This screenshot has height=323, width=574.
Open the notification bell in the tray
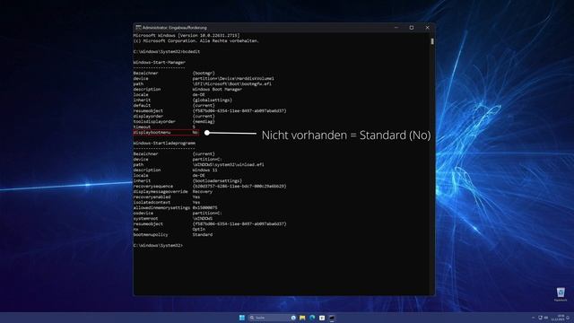point(568,318)
